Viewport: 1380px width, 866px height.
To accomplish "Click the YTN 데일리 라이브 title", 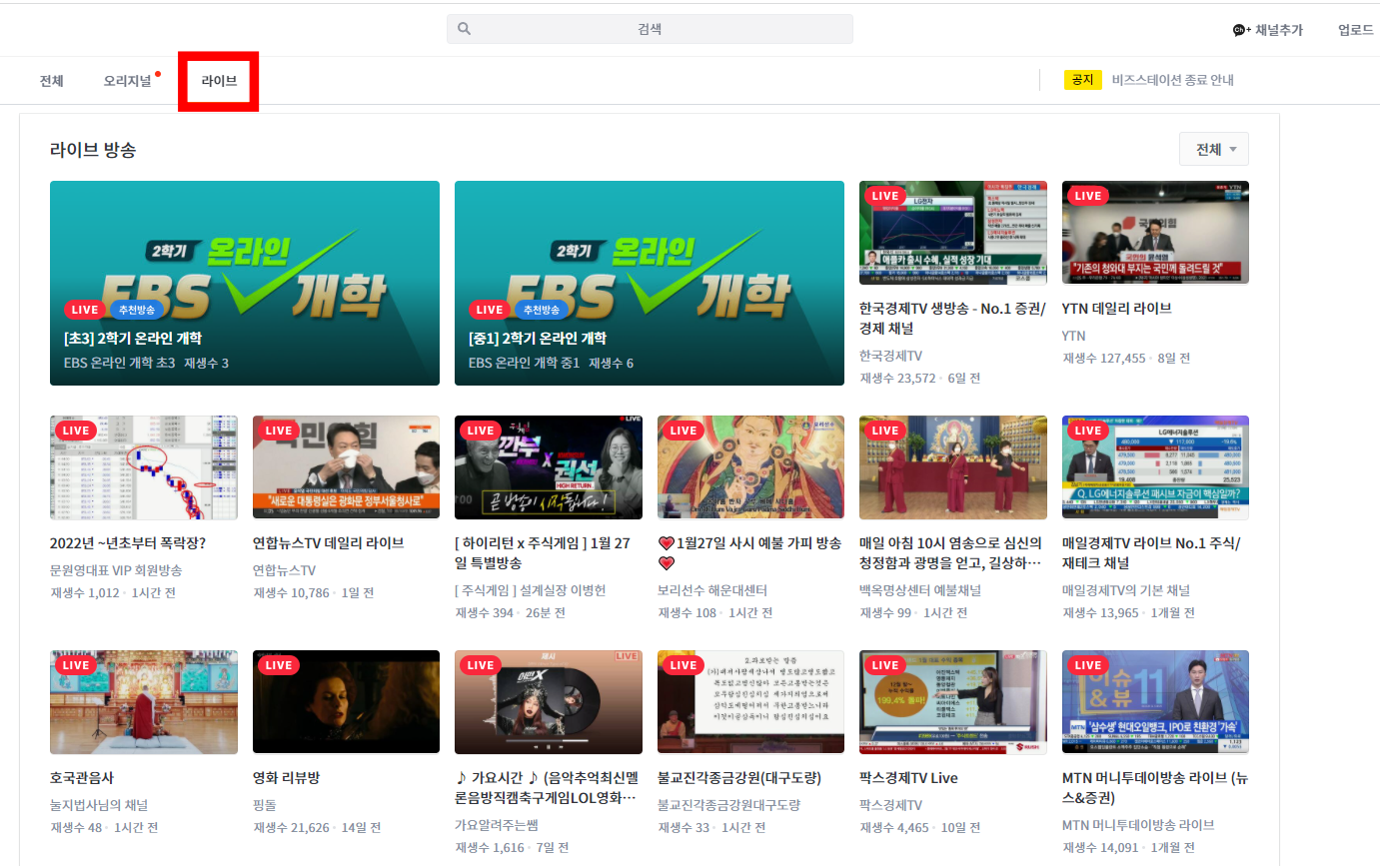I will click(x=1117, y=309).
